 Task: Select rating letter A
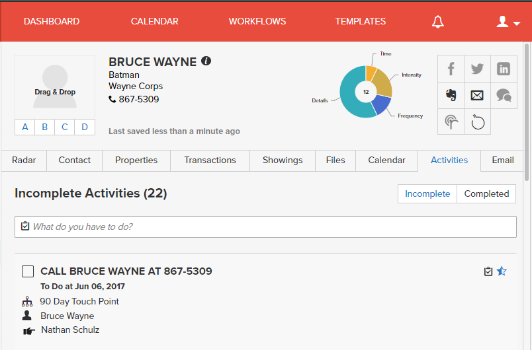(25, 127)
